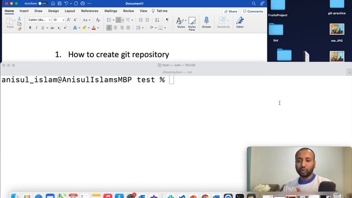The image size is (352, 198).
Task: Open the more options ellipsis in title bar
Action: 89,4
